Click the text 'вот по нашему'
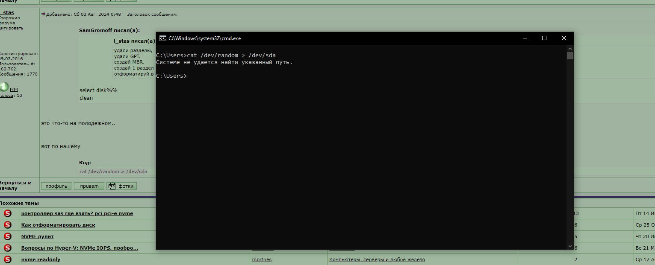 [x=61, y=146]
